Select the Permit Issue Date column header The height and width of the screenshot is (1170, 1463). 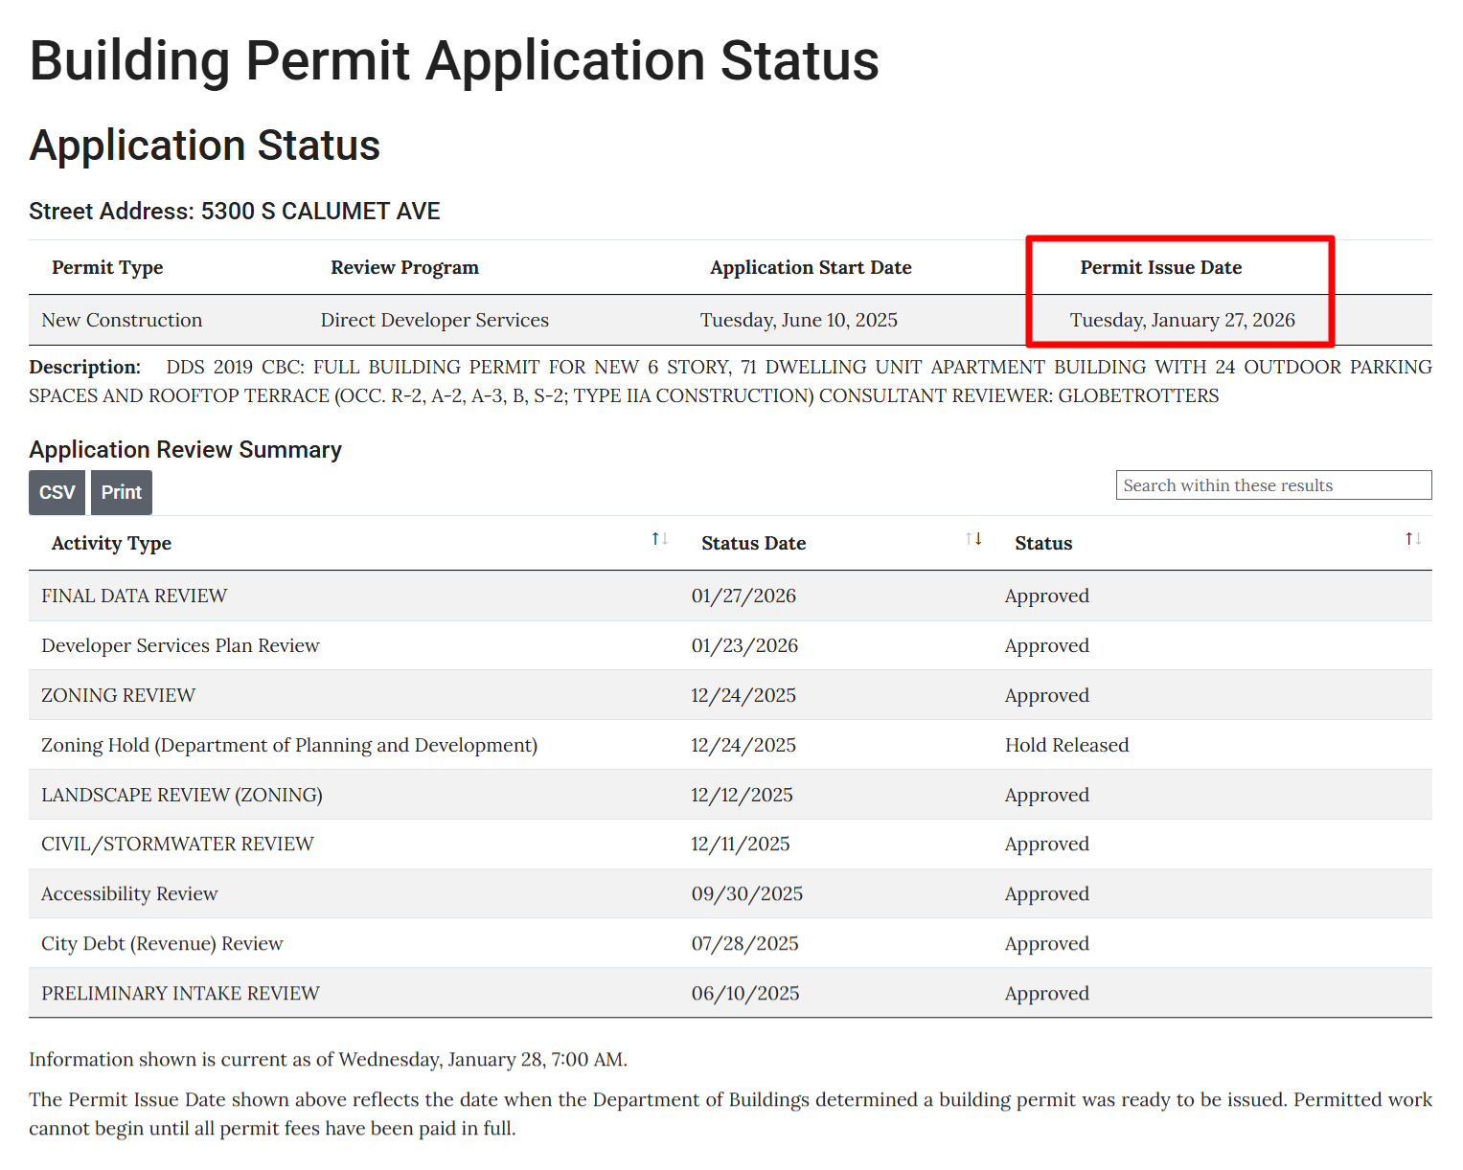pos(1160,267)
